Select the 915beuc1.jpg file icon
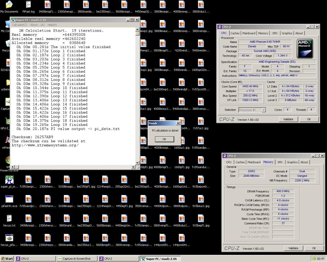This screenshot has width=327, height=262. click(201, 199)
